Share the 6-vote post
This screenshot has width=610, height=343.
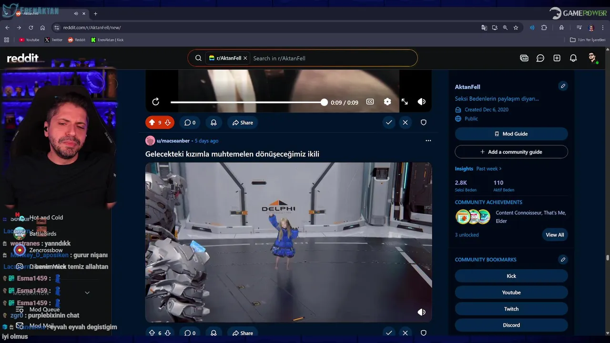click(243, 333)
